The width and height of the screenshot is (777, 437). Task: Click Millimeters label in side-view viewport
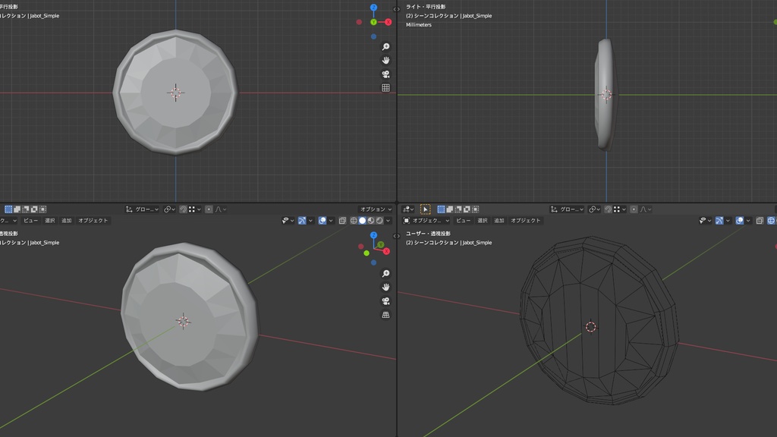click(419, 25)
